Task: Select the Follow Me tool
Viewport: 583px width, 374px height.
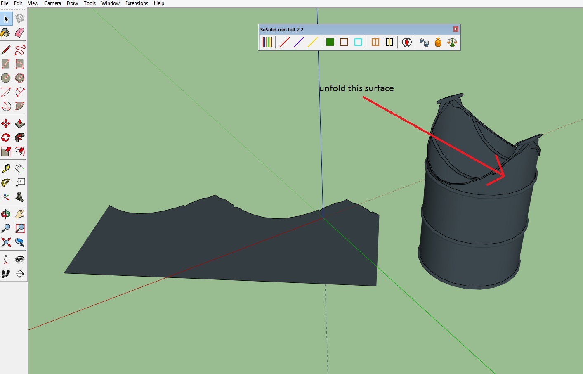Action: (20, 137)
